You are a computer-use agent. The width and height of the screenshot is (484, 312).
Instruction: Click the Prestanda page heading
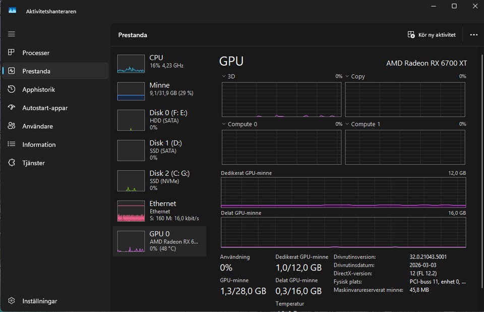(x=133, y=35)
